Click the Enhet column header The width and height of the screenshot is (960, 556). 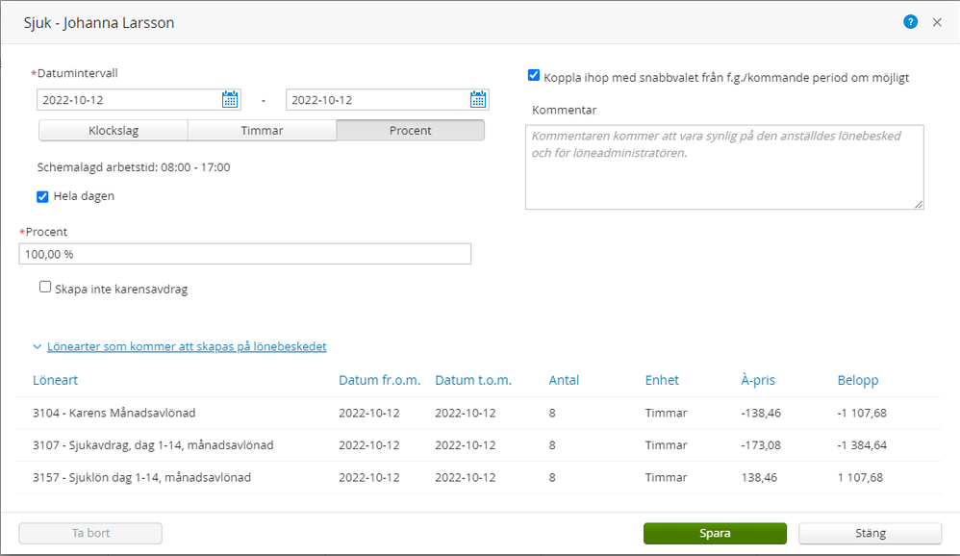click(662, 380)
